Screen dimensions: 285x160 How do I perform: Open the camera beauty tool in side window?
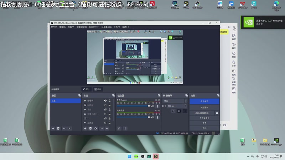(x=234, y=37)
